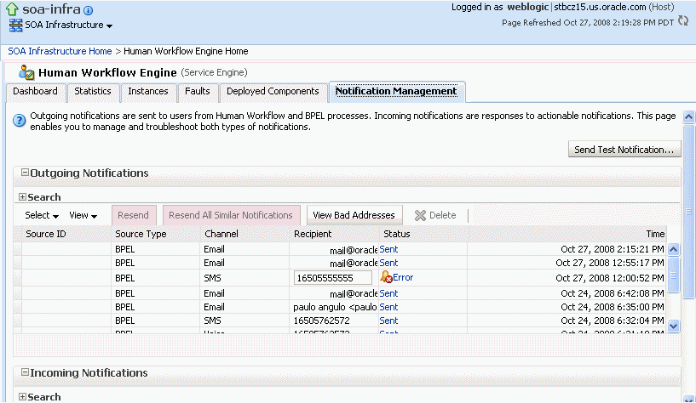The height and width of the screenshot is (403, 696).
Task: Click the Human Workflow Engine icon
Action: pos(26,72)
